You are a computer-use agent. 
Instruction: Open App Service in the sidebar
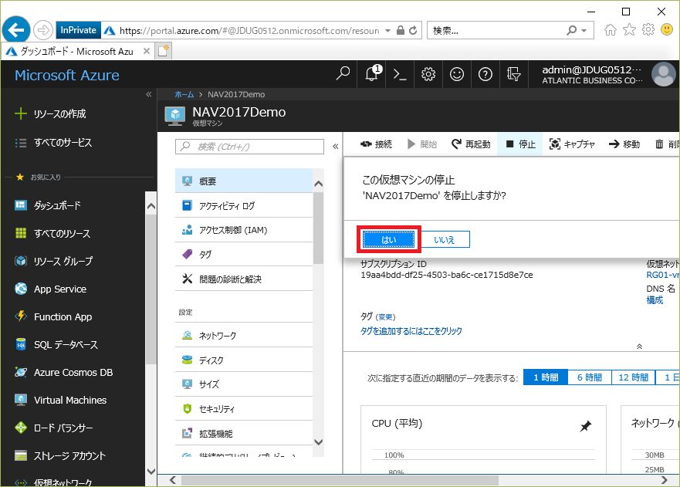pos(50,289)
